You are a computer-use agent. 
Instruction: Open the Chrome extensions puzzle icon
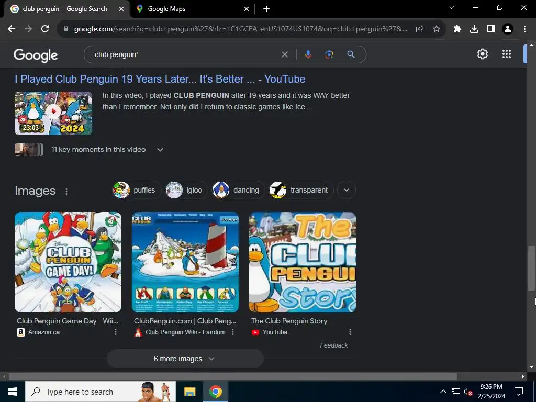457,29
